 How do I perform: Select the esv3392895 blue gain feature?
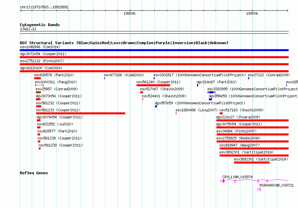[211, 92]
